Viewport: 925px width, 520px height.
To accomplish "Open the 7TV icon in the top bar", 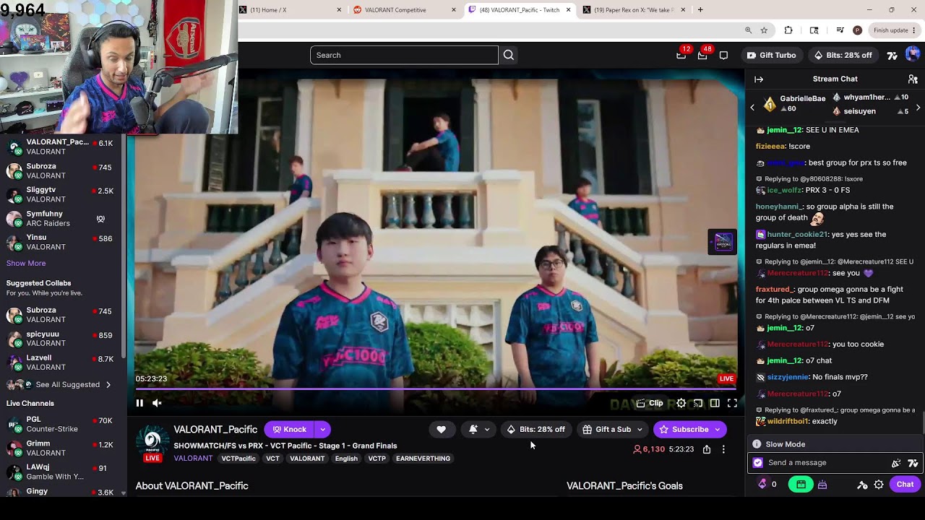I will coord(892,55).
